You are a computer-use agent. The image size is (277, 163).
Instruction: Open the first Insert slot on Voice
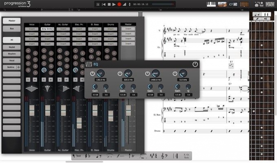pos(32,29)
